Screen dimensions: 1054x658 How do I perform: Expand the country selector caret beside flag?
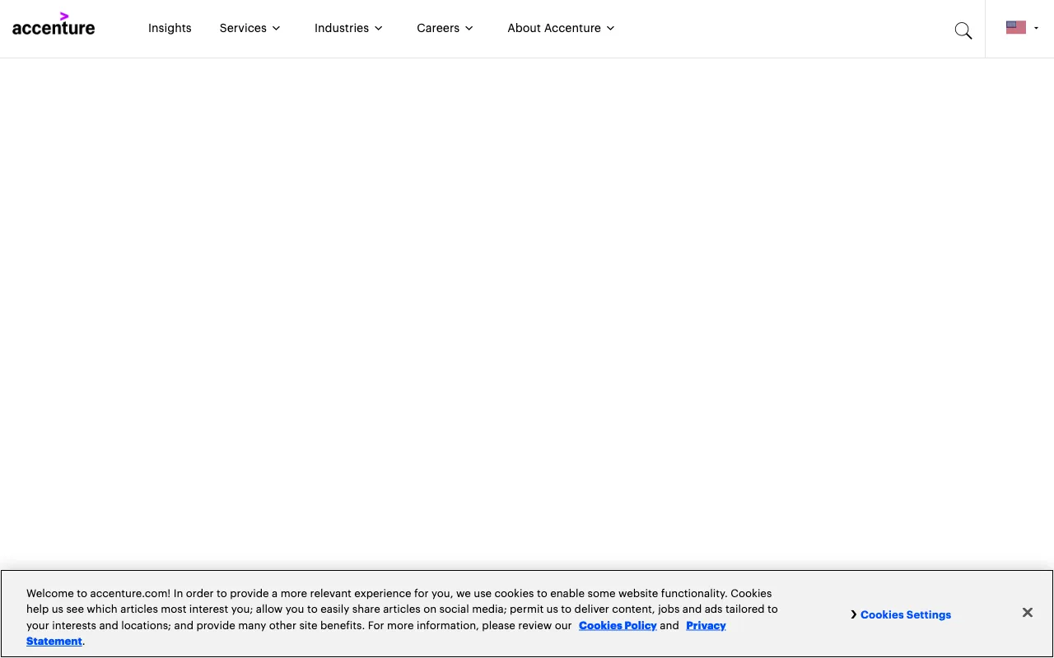click(1036, 28)
